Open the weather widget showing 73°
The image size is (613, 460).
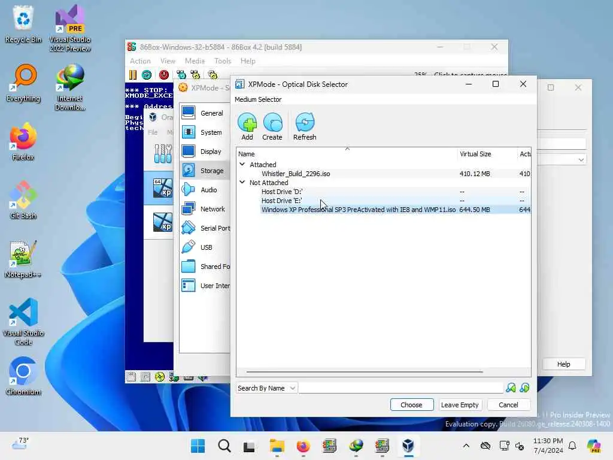point(20,444)
